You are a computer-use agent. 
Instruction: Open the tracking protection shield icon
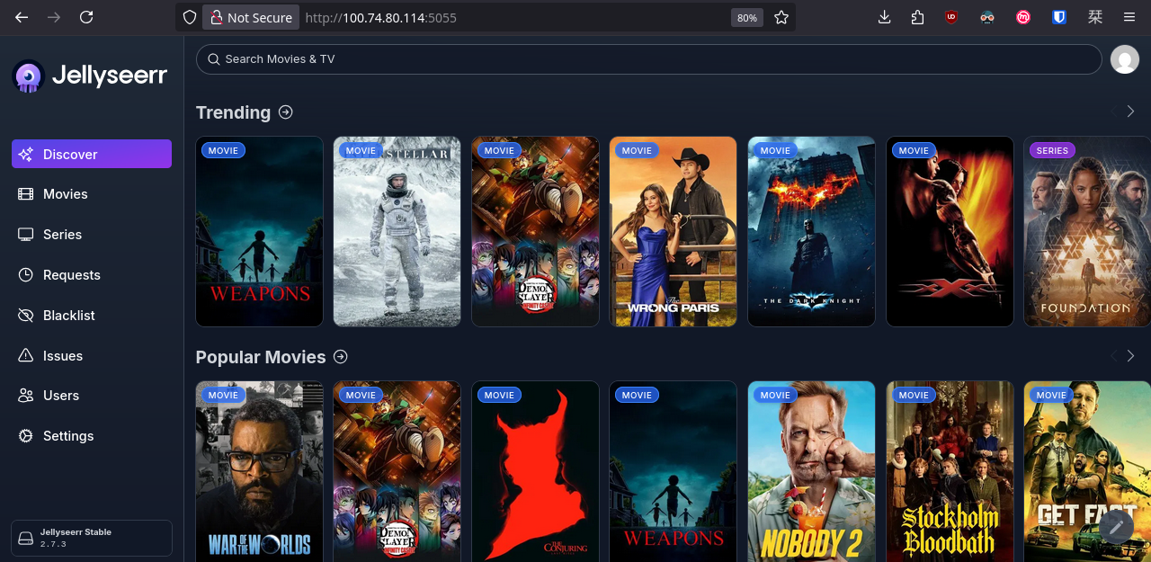pyautogui.click(x=190, y=17)
